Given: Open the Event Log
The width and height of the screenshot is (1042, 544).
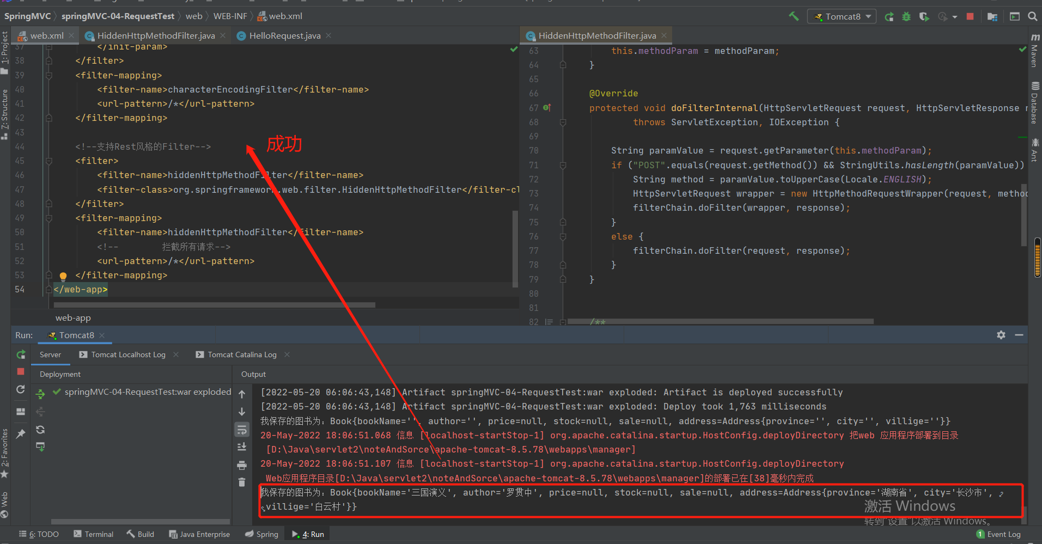Looking at the screenshot, I should [998, 534].
